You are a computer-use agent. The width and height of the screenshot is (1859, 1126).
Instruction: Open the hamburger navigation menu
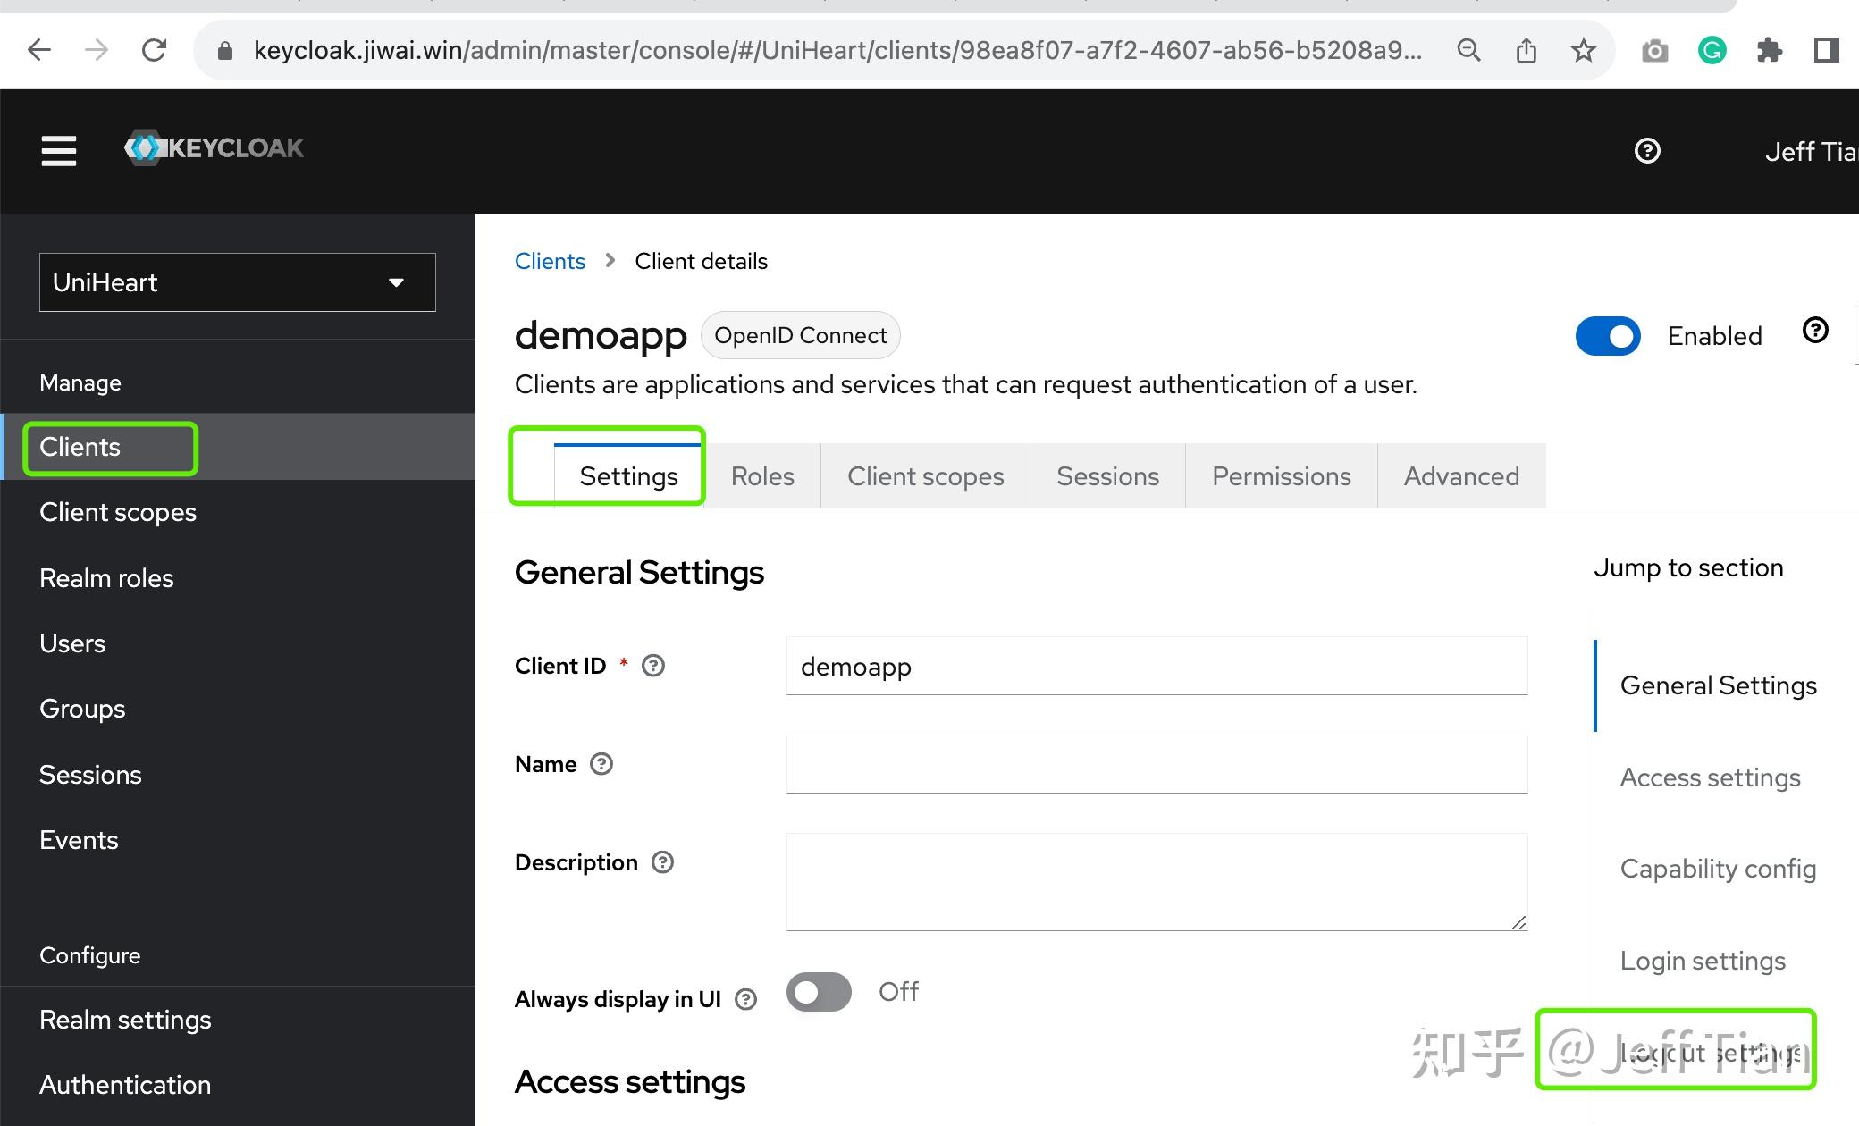pos(59,150)
